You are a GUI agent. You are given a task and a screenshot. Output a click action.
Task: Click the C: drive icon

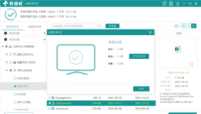click(x=10, y=46)
